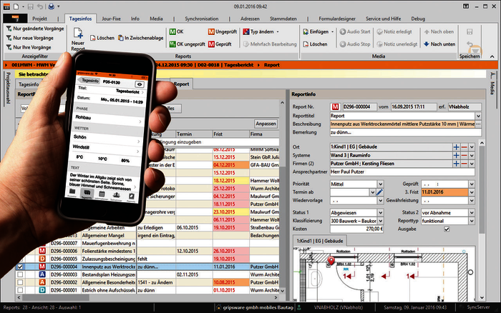Click the plus icon in the Ort row

[x=457, y=147]
